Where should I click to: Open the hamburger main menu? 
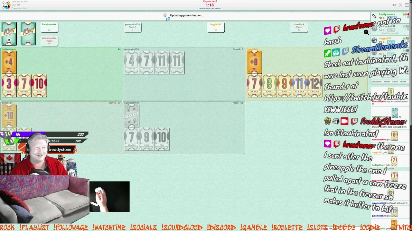[407, 5]
